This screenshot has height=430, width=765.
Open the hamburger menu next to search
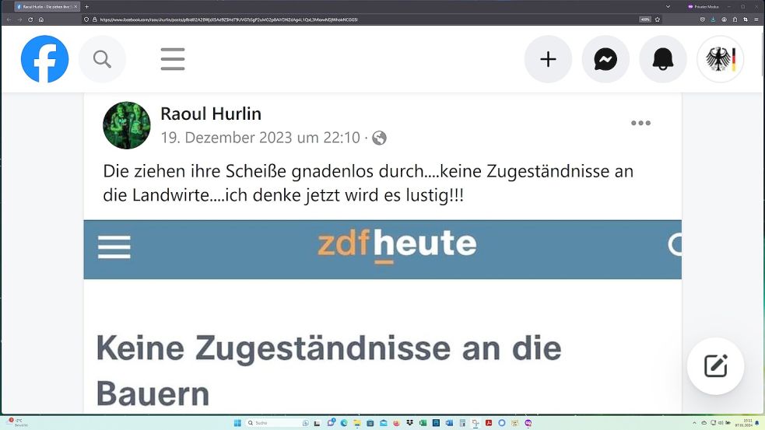(x=173, y=59)
